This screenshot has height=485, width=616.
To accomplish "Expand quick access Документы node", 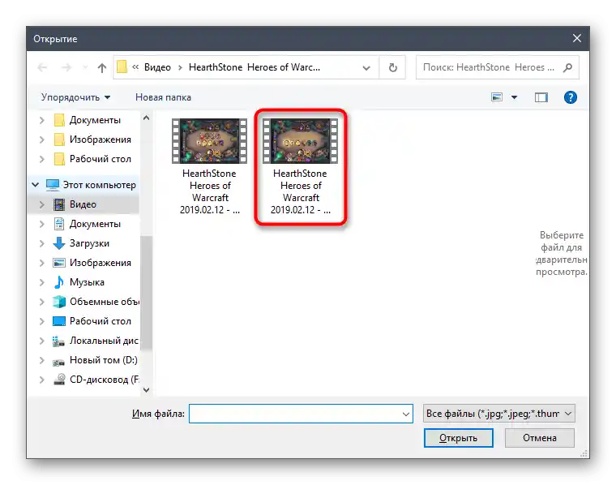I will coord(41,120).
